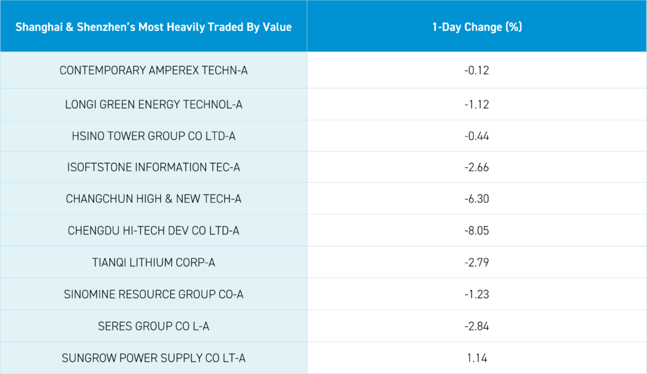Click the 'Most Heavily Traded By Value' column header
The height and width of the screenshot is (374, 647).
click(x=154, y=27)
